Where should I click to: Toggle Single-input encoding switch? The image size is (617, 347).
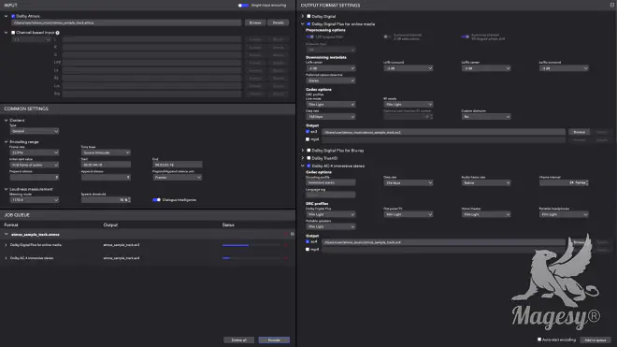[x=243, y=6]
